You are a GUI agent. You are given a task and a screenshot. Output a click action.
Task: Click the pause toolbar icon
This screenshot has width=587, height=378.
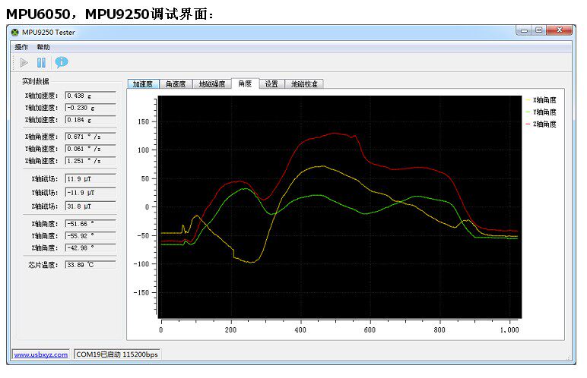41,62
